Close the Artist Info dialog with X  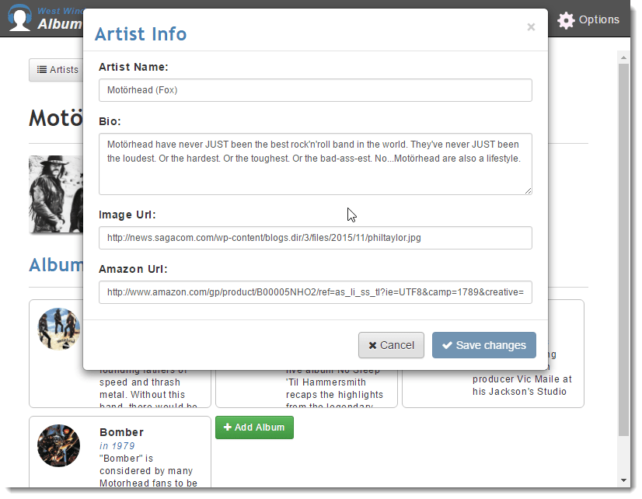(531, 27)
